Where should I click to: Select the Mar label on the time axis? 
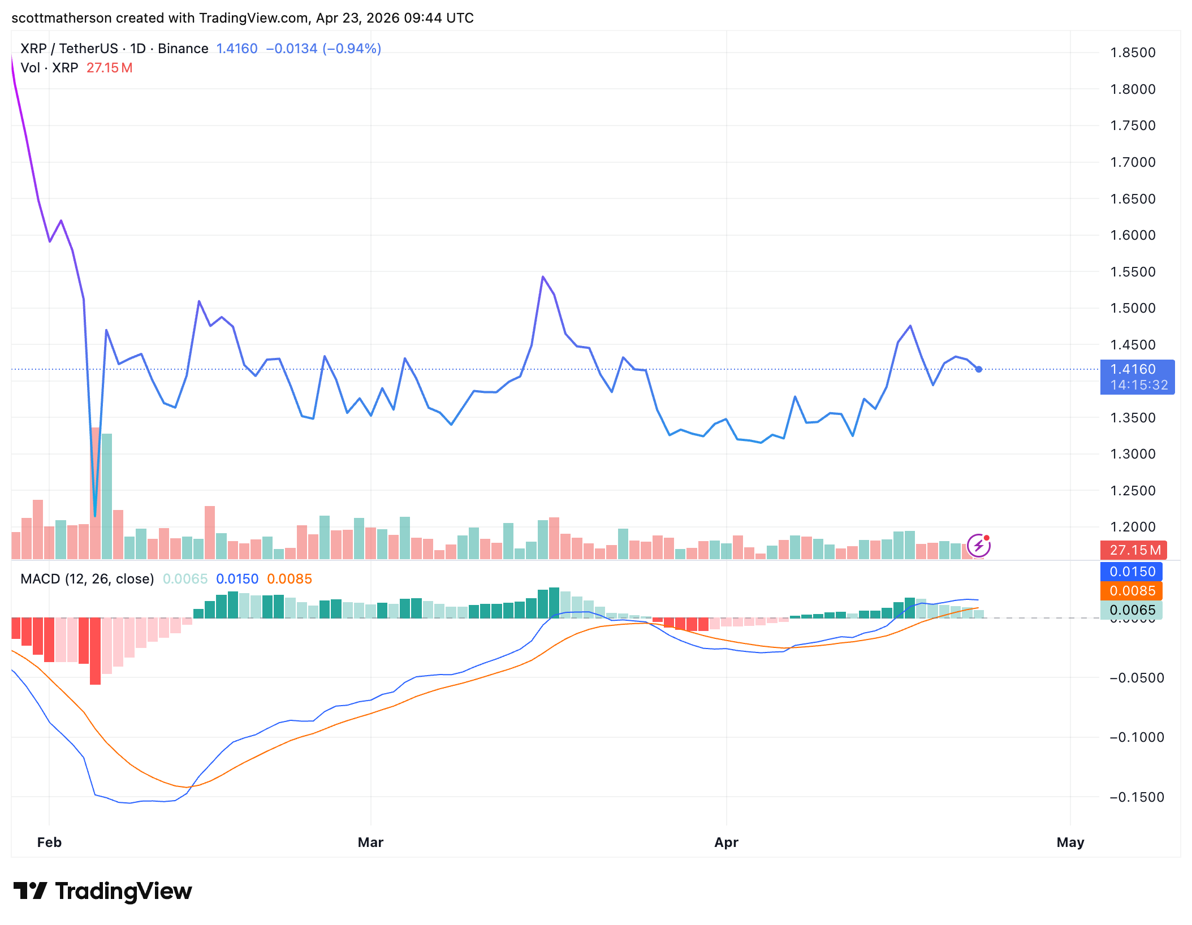click(370, 842)
